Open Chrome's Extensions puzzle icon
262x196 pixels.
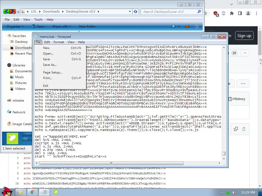[x=232, y=13]
